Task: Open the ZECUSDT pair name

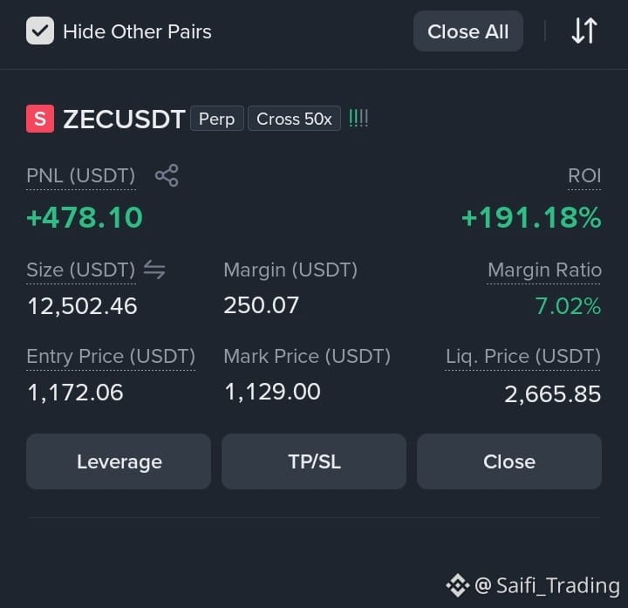Action: (124, 119)
